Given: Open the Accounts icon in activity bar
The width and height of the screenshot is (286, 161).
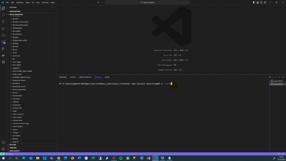Looking at the screenshot, I should [3, 142].
